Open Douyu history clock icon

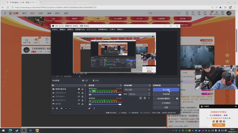[x=187, y=13]
